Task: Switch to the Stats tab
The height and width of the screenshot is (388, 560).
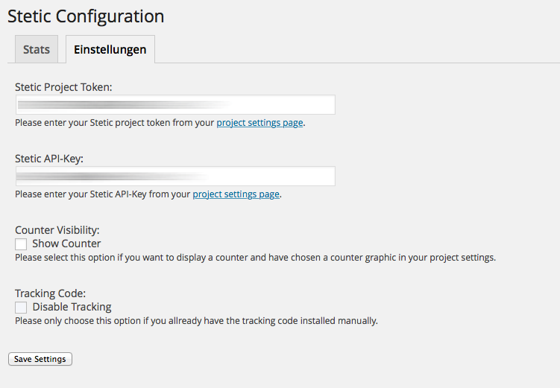Action: pos(37,49)
